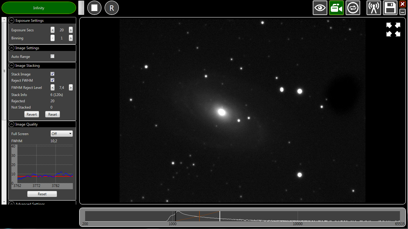The width and height of the screenshot is (408, 229).
Task: Click the left panel scrollbar grip
Action: (x=4, y=71)
